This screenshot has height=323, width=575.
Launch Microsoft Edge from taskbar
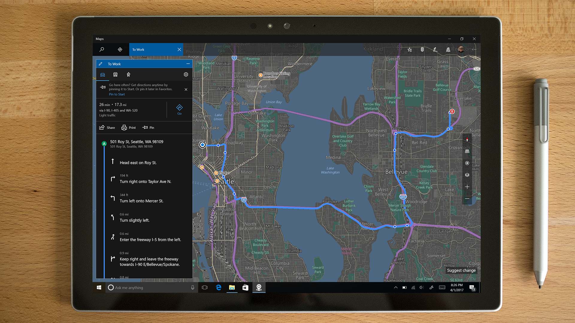click(x=219, y=287)
